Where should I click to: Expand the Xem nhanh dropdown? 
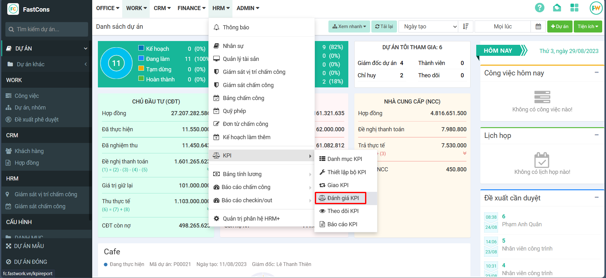[x=349, y=27]
